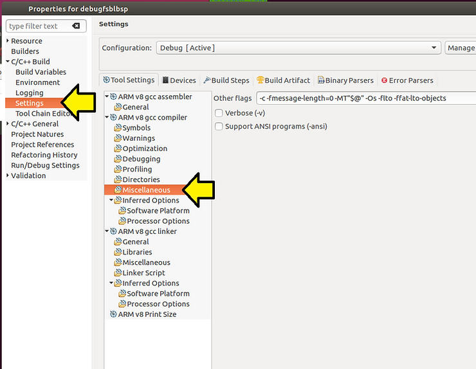Click the assembler General options icon
The image size is (476, 369).
click(118, 107)
